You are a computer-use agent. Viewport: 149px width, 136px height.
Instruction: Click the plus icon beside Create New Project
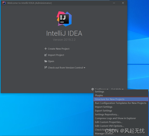pos(46,49)
